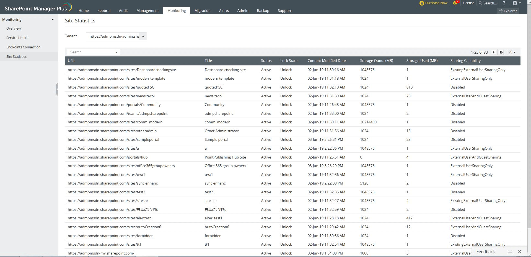This screenshot has height=257, width=531.
Task: Collapse the sidebar using the panel handle
Action: coord(57,89)
